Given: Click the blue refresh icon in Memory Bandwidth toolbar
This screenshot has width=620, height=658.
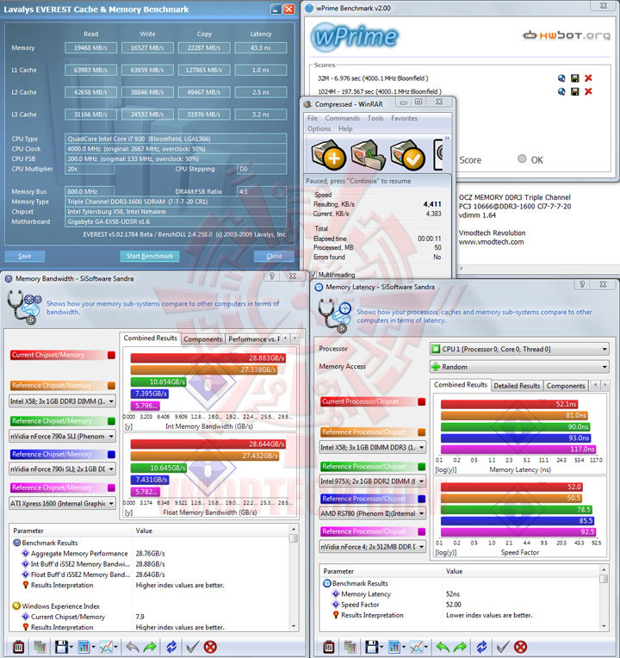Looking at the screenshot, I should (171, 647).
